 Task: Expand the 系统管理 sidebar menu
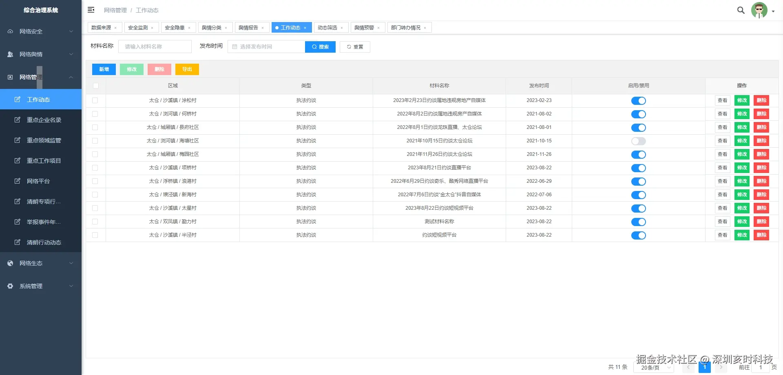click(41, 286)
